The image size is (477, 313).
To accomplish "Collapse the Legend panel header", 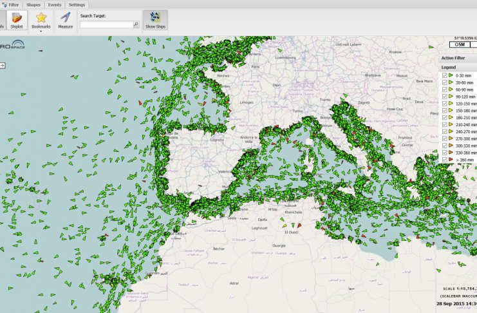I will point(457,67).
